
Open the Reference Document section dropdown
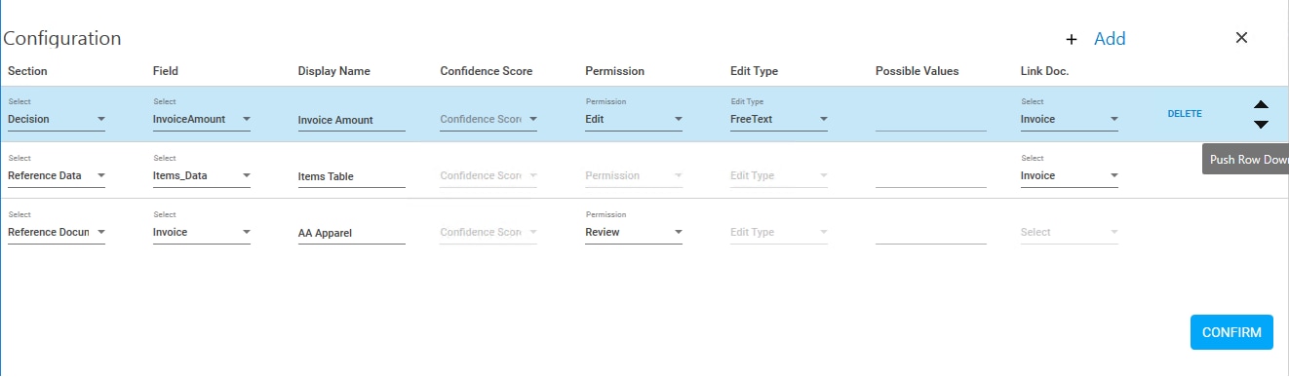click(x=57, y=232)
